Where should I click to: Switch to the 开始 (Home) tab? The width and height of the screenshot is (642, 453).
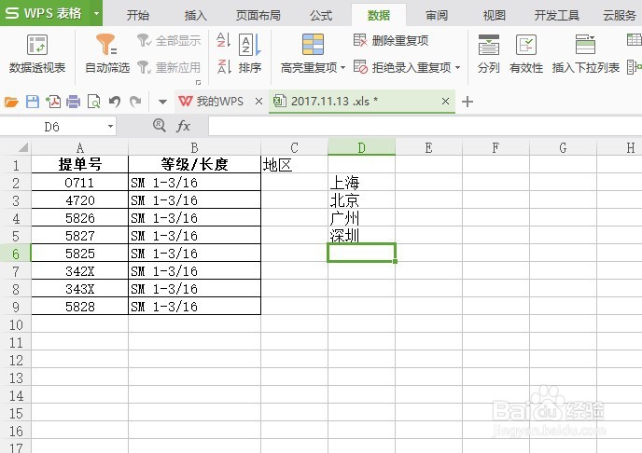[x=138, y=16]
